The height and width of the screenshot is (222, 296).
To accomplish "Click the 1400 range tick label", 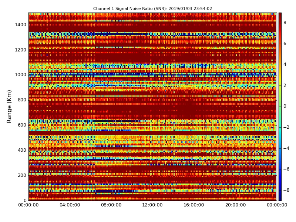I will pos(20,25).
